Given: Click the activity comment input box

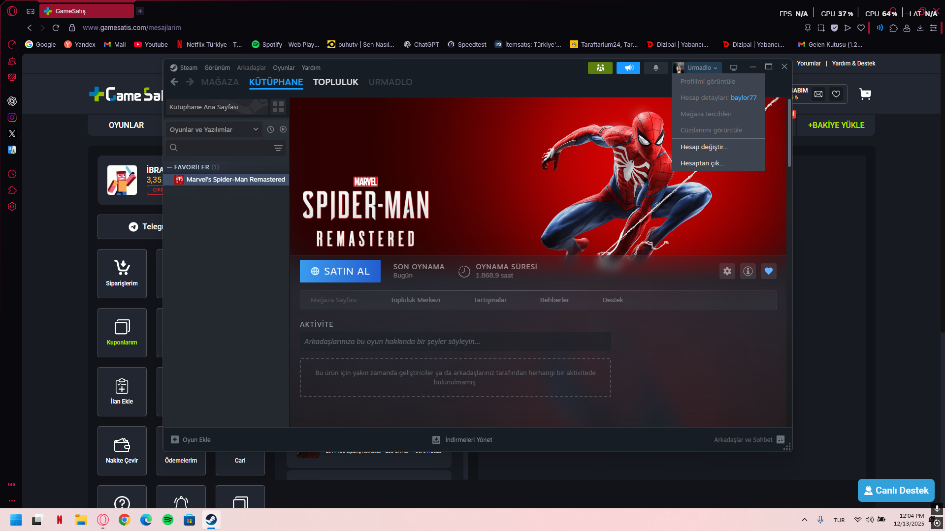Looking at the screenshot, I should click(456, 342).
